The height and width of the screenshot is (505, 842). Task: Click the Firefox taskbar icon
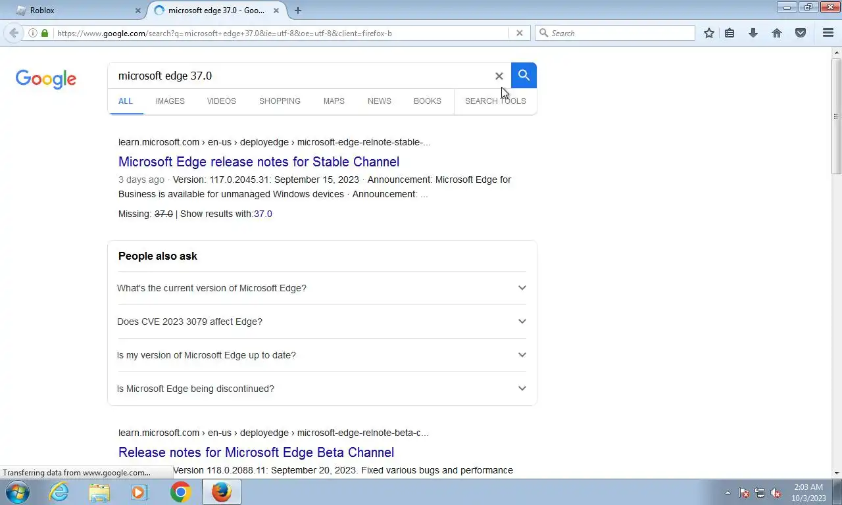[222, 492]
